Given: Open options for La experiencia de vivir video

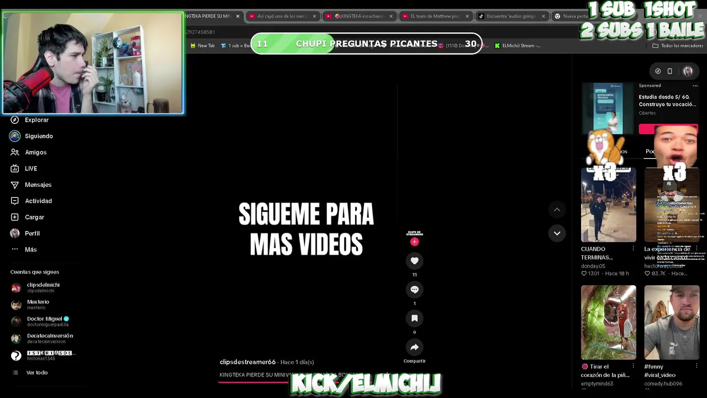Looking at the screenshot, I should (697, 249).
